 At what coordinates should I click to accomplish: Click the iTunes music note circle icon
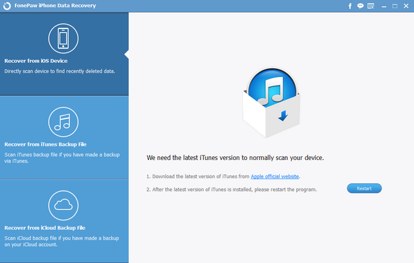(63, 122)
